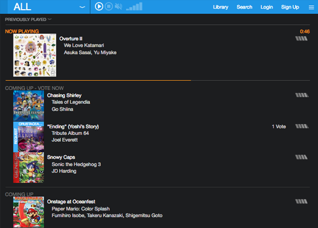This screenshot has width=318, height=228.
Task: Open the Login link
Action: pos(266,7)
